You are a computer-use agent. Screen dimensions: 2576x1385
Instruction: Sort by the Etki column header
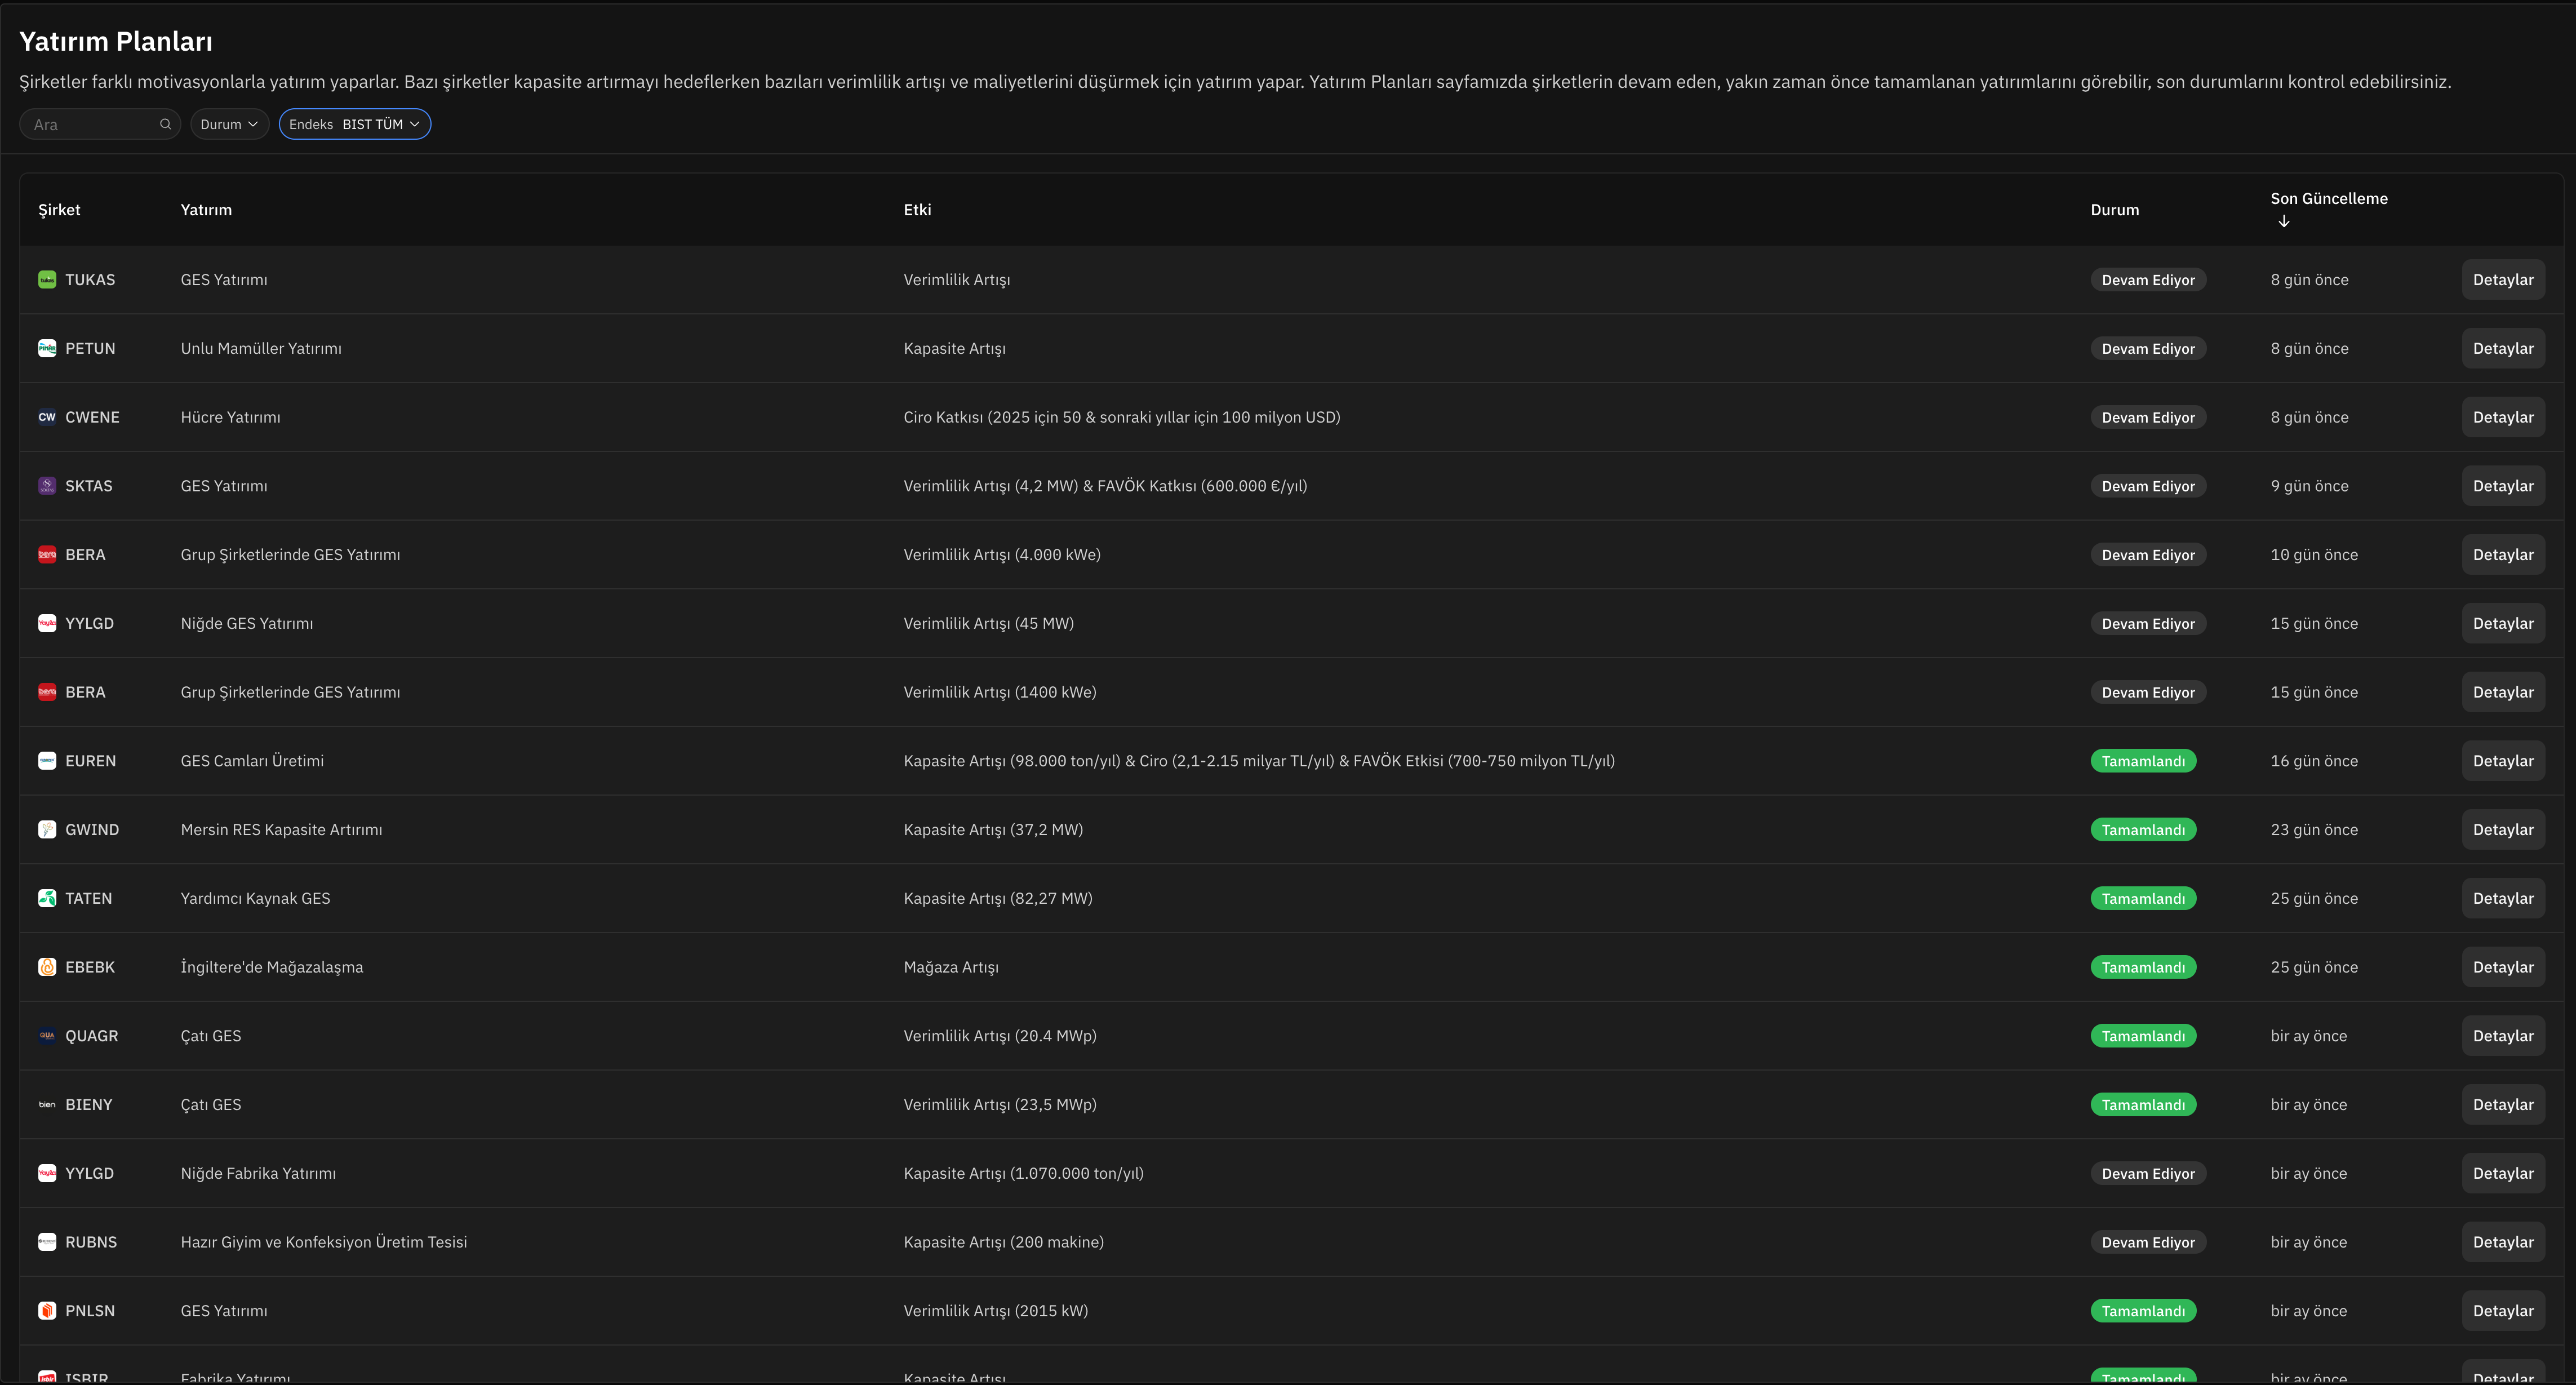click(x=917, y=210)
